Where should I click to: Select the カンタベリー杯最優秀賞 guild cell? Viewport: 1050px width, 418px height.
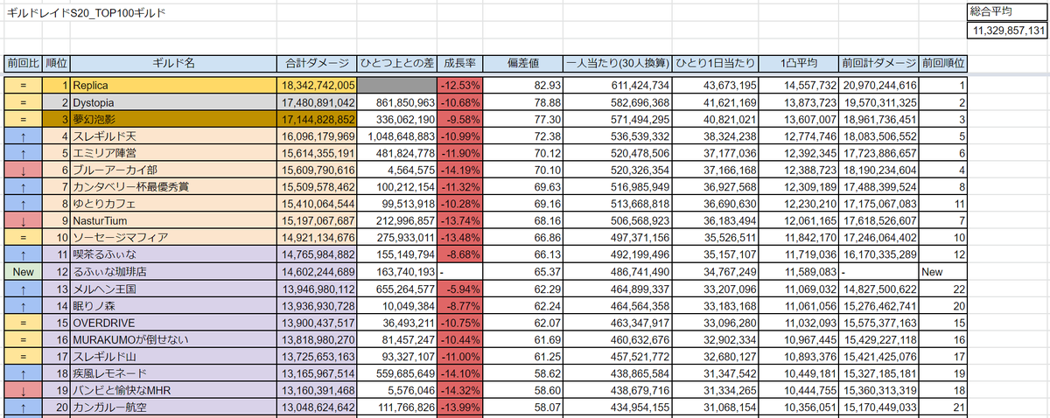coord(174,186)
